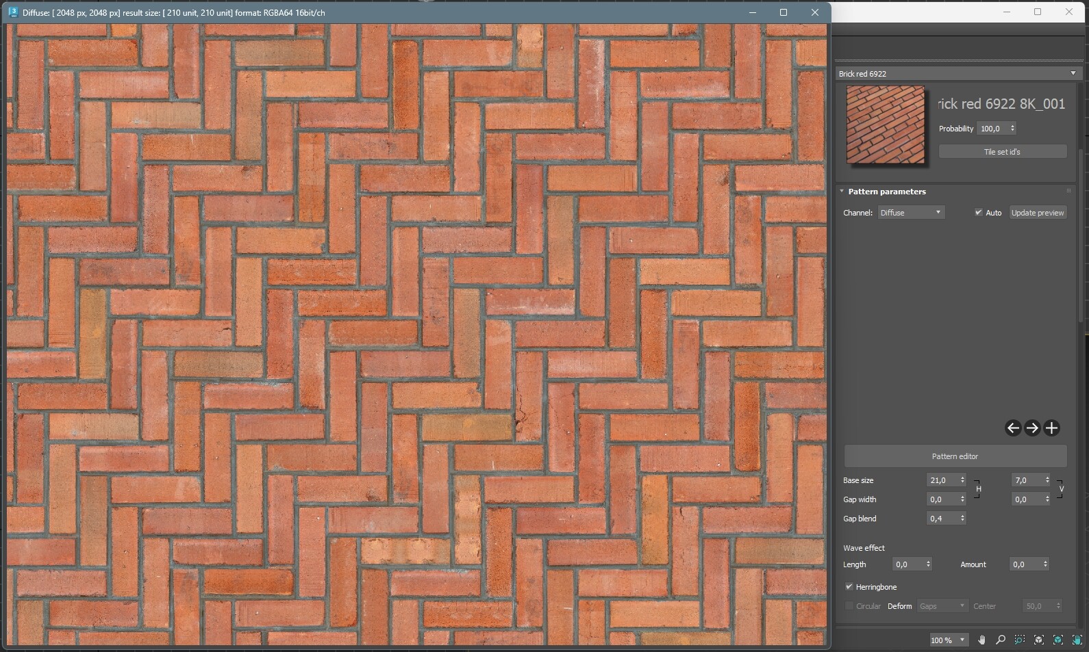Open the 100 % zoom level dropdown
1089x652 pixels.
point(962,640)
